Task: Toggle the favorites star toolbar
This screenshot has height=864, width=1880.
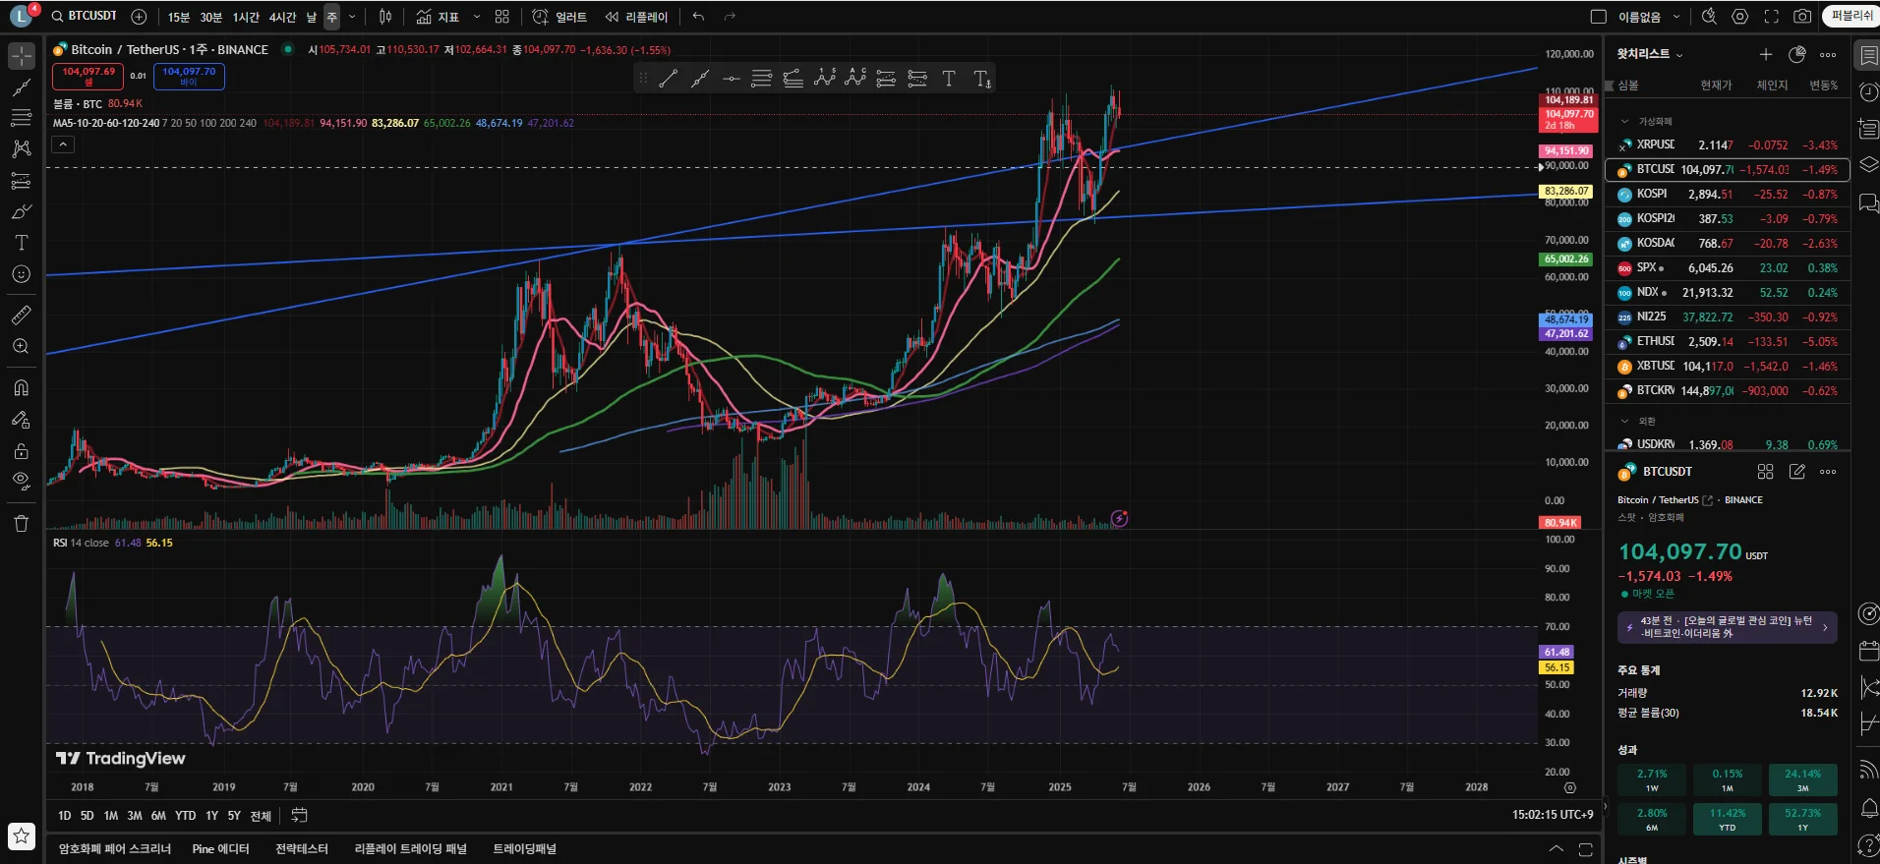Action: pyautogui.click(x=21, y=836)
